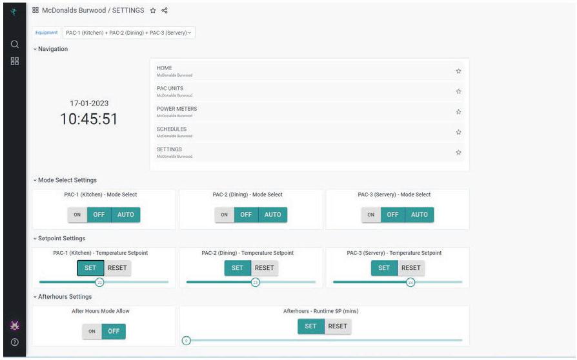Open the Equipment PAC selection dropdown
This screenshot has height=360, width=577.
(x=129, y=33)
